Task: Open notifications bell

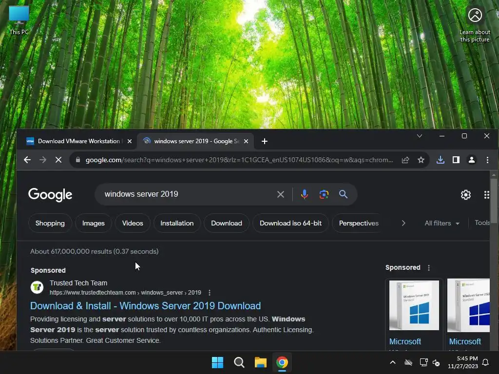Action: (x=485, y=362)
